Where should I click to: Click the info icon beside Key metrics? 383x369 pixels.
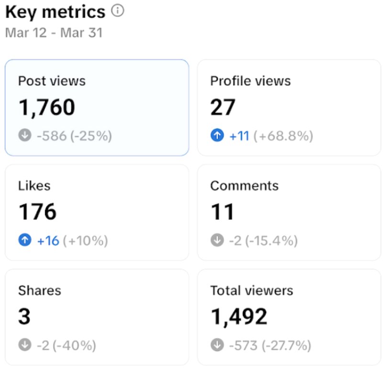pyautogui.click(x=117, y=11)
